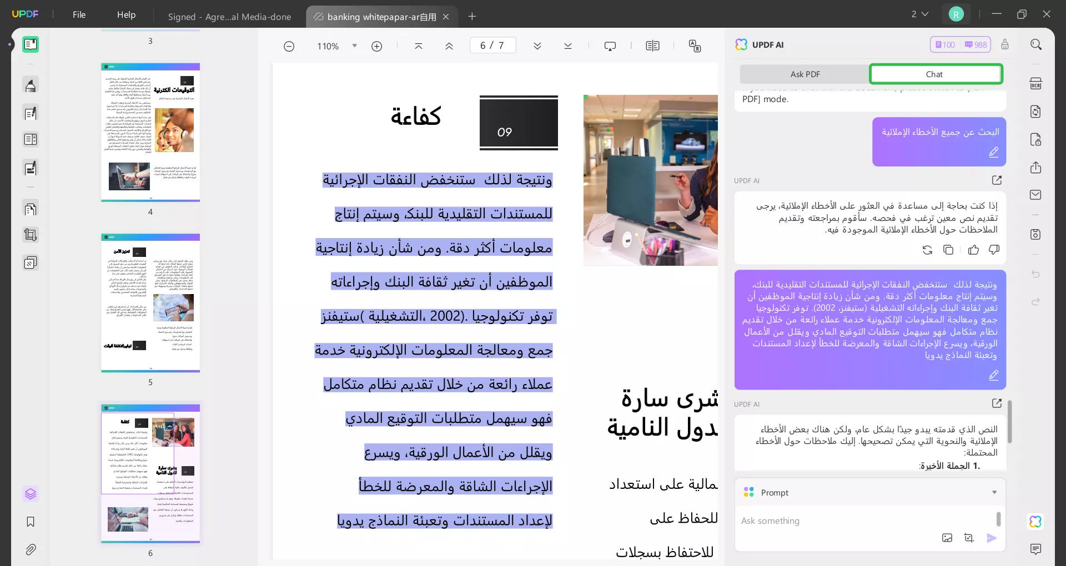
Task: Open the zoom level dropdown
Action: point(355,46)
